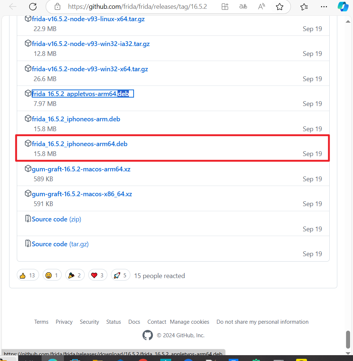Screen dimensions: 353x361
Task: Click the 22.9 MB file size text
Action: coord(45,29)
